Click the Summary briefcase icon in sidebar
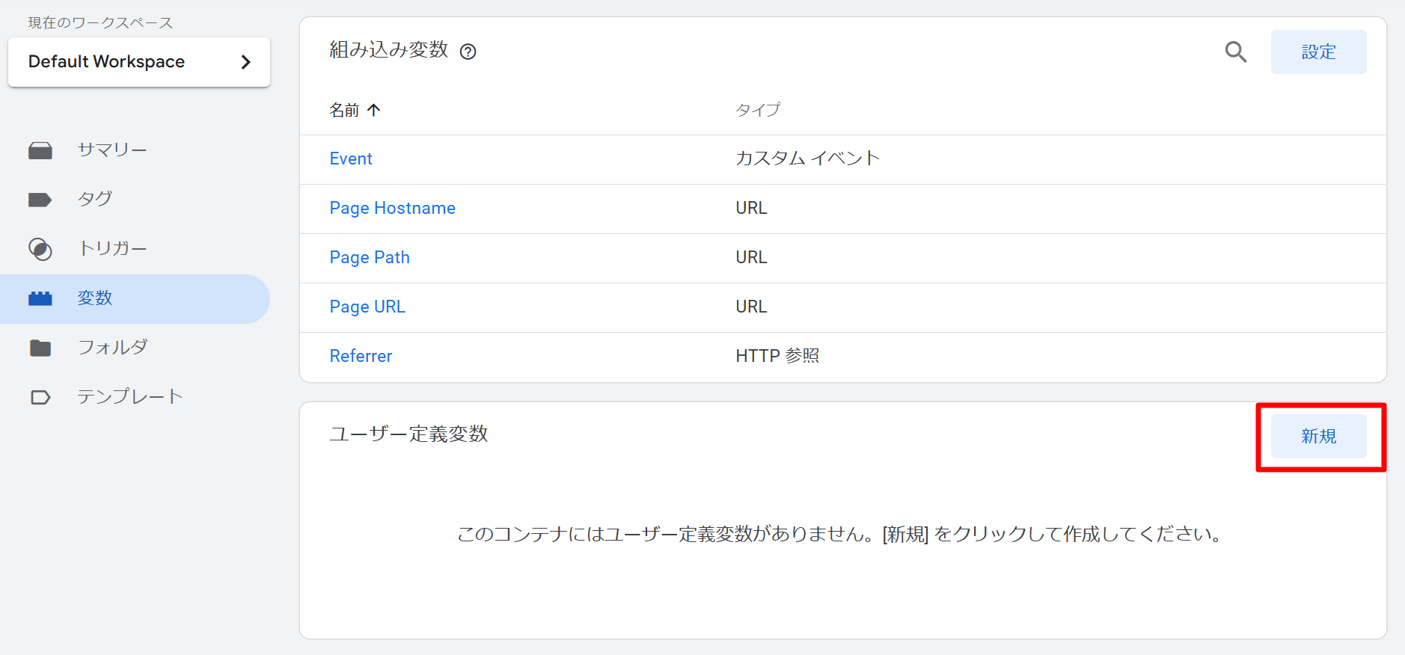1405x655 pixels. point(40,150)
